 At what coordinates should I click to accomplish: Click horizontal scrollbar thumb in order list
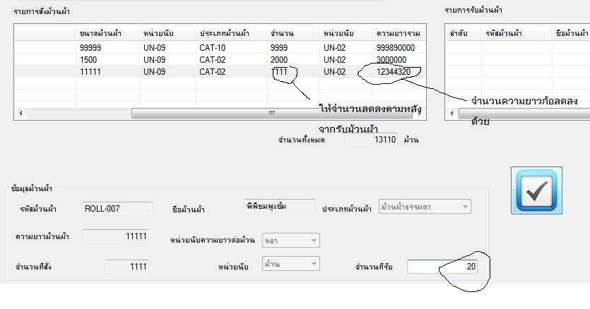pyautogui.click(x=271, y=113)
